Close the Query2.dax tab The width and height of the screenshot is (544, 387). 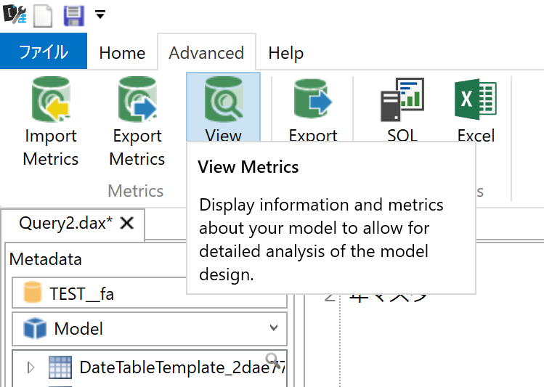click(127, 223)
